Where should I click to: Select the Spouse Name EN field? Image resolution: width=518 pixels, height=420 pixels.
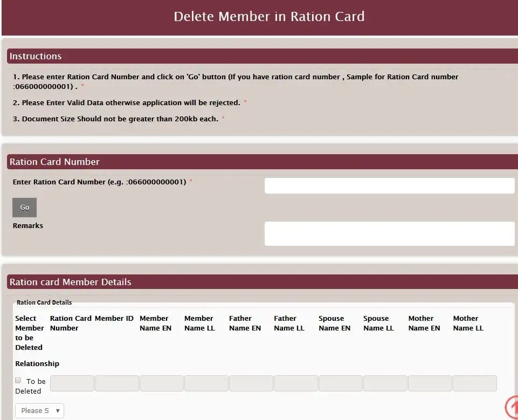pyautogui.click(x=339, y=383)
